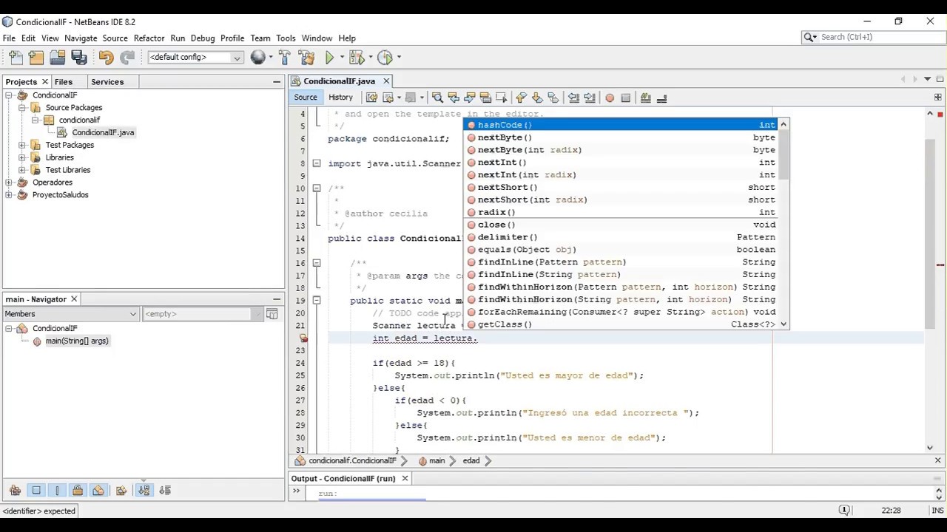Viewport: 947px width, 532px height.
Task: Click the Find Next Occurrence icon
Action: coord(470,98)
